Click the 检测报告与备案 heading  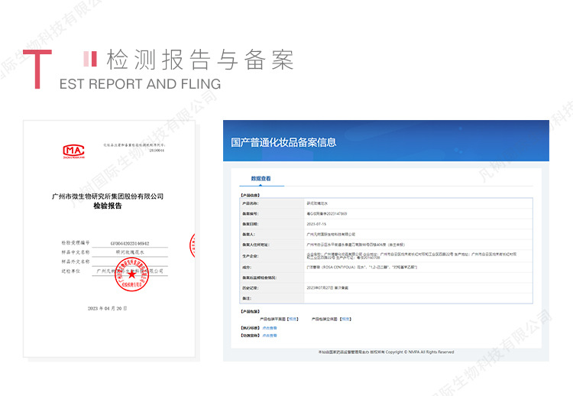(200, 60)
